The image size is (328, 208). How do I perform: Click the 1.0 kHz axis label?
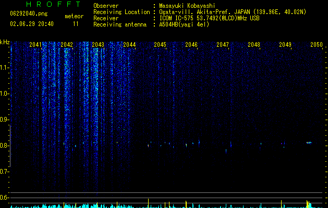coord(4,94)
